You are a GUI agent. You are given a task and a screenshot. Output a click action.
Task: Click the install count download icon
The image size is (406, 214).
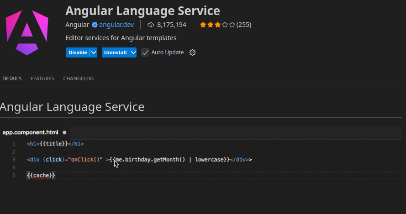pos(151,25)
